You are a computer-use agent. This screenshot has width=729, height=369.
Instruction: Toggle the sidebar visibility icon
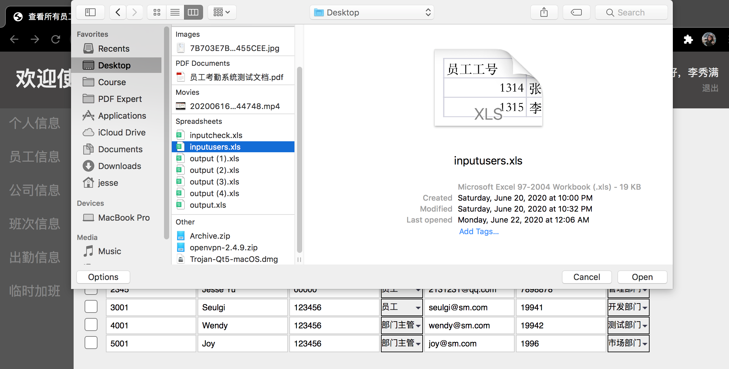click(x=90, y=12)
